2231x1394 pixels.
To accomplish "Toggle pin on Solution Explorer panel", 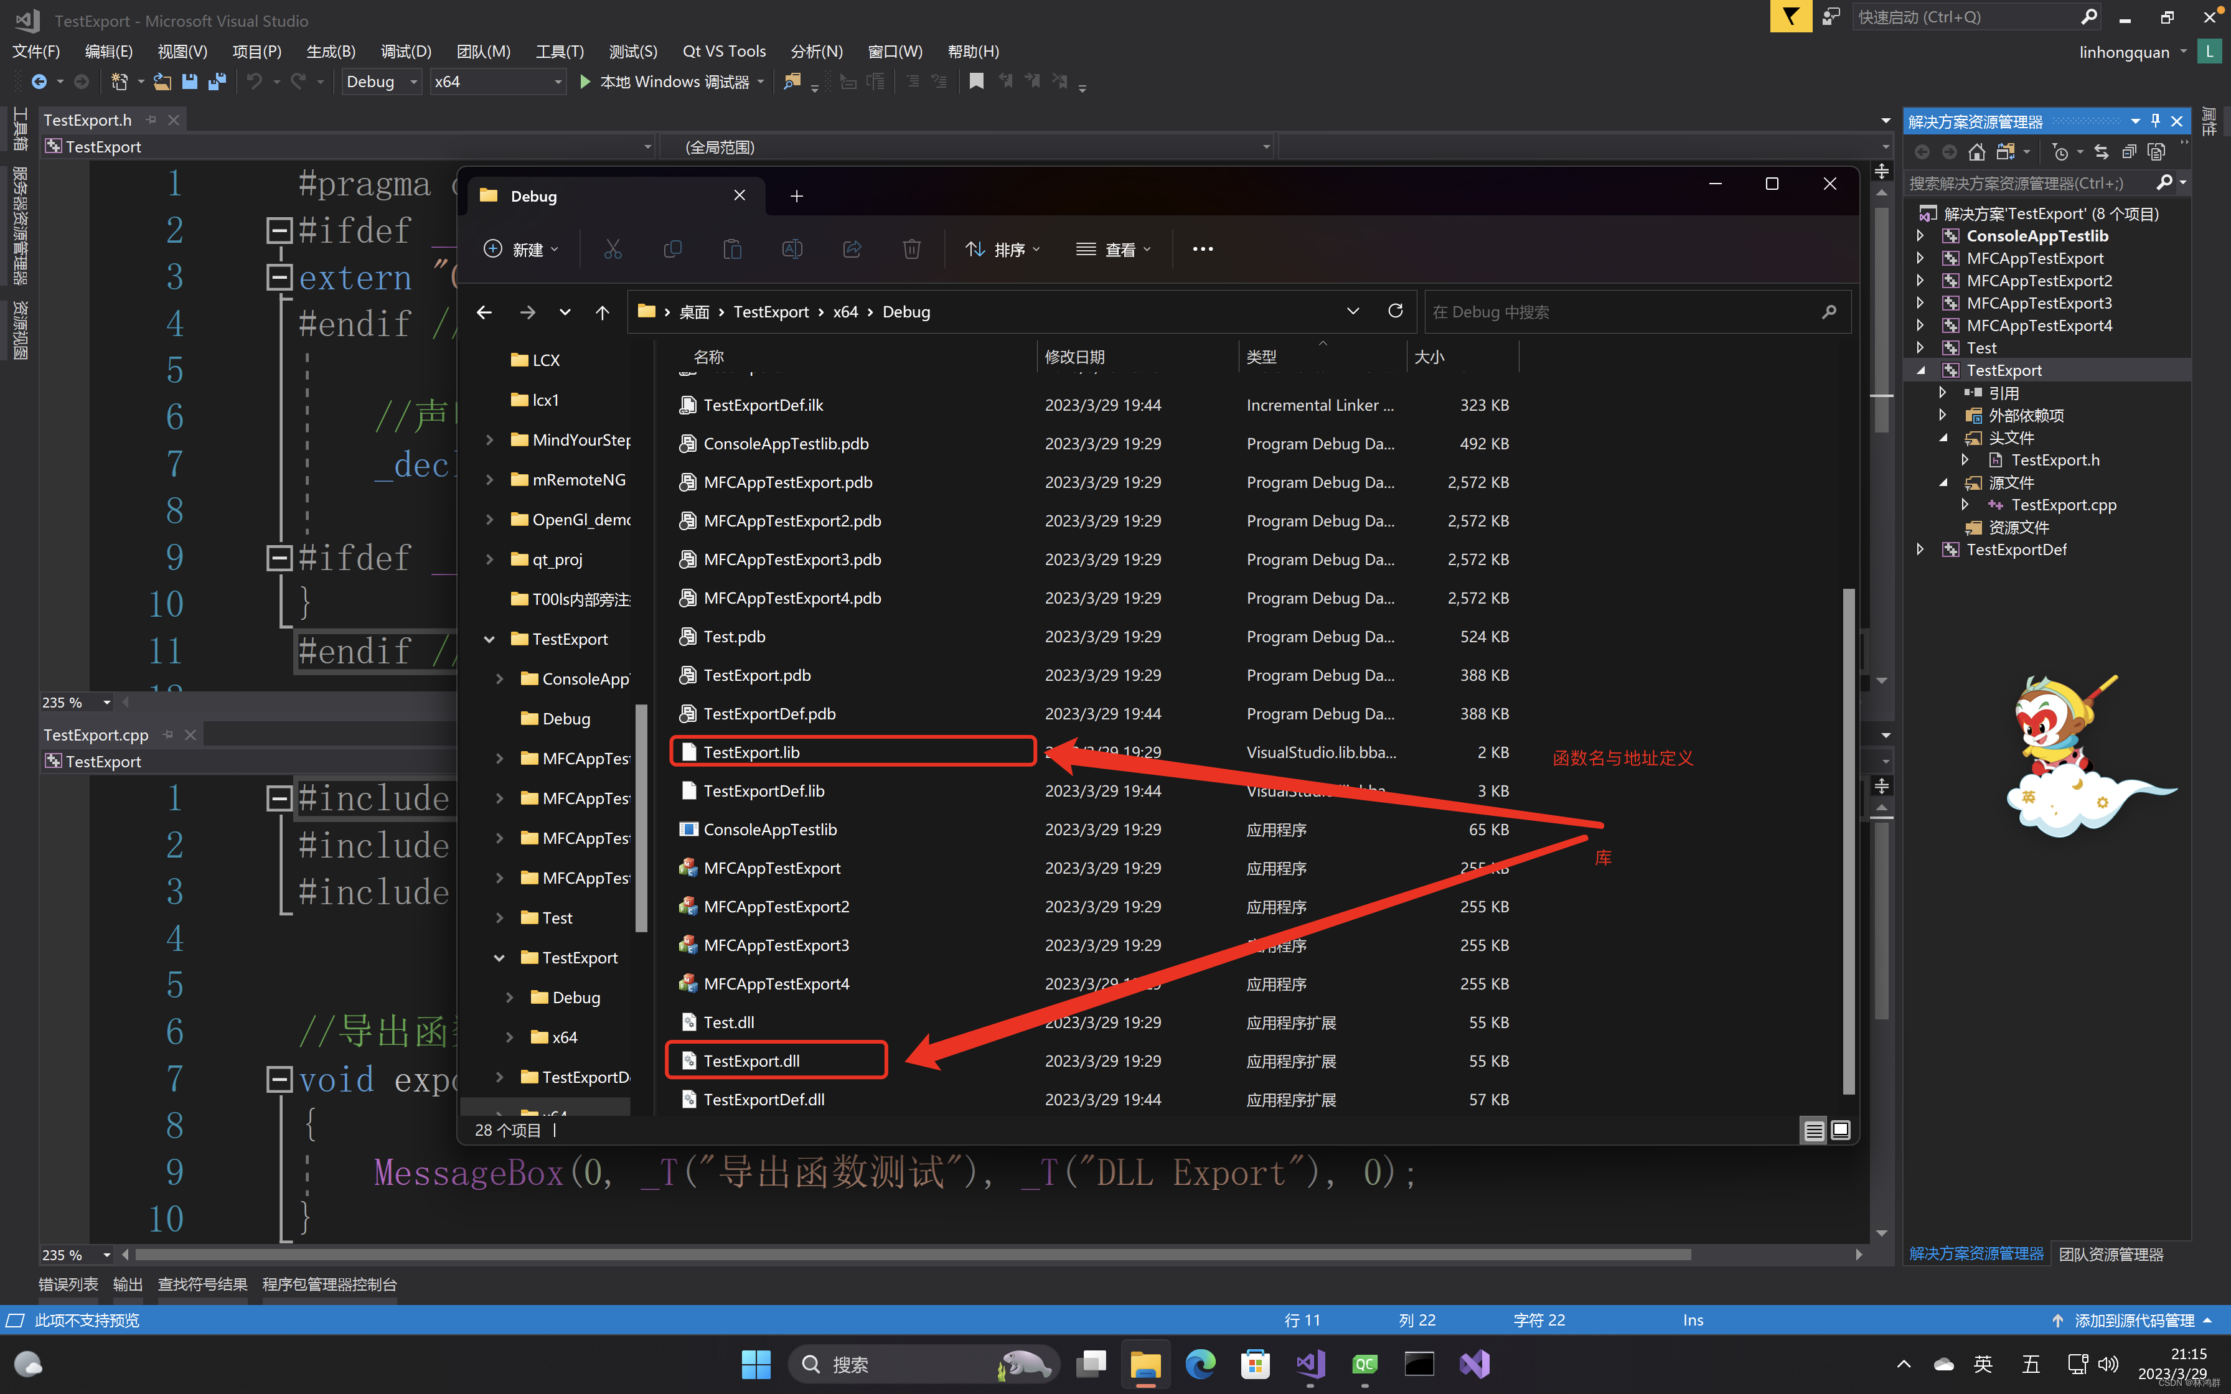I will coord(2156,122).
